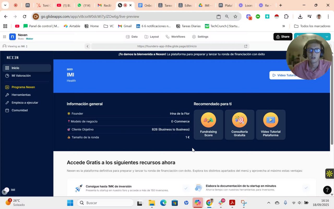Switch to the Gmail Recib tab
Image resolution: width=334 pixels, height=209 pixels.
(104, 5)
